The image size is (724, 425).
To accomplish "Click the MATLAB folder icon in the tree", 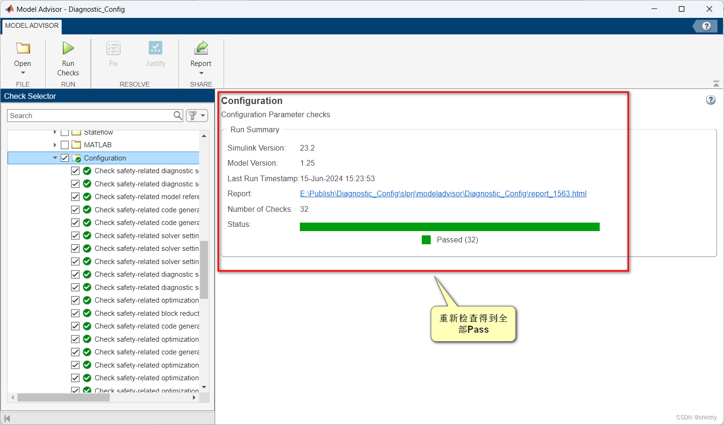I will (x=76, y=145).
